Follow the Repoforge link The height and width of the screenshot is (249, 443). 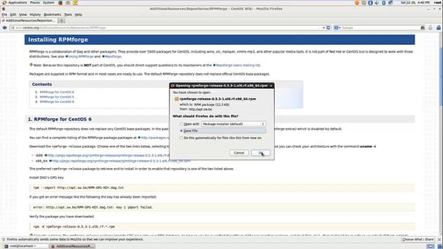coord(113,57)
